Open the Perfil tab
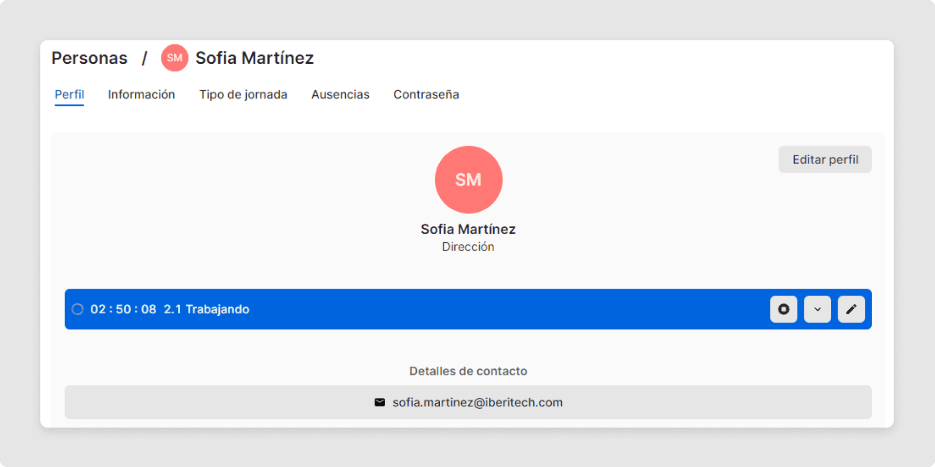The height and width of the screenshot is (467, 935). (69, 94)
